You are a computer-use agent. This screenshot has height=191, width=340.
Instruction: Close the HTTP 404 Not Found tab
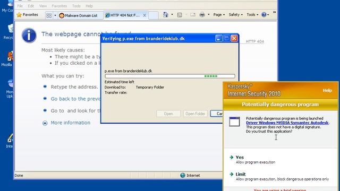click(144, 15)
